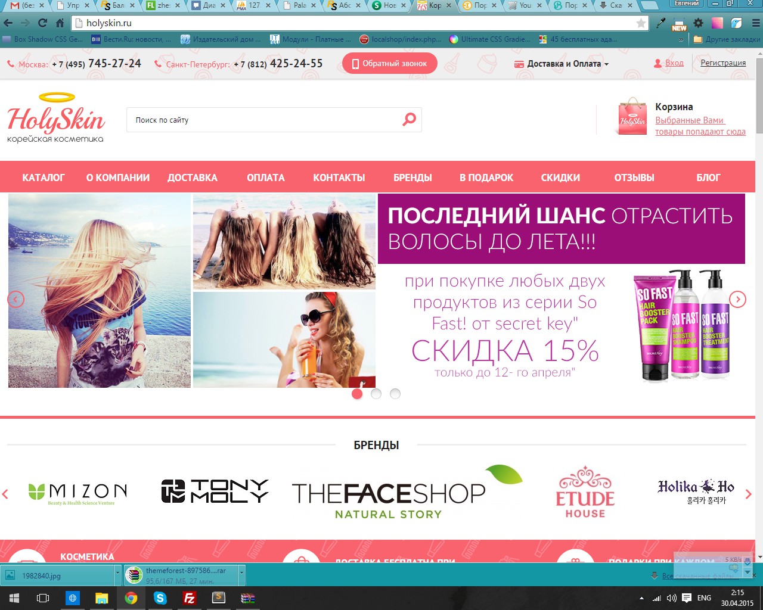Go to browser home page icon

tap(60, 23)
